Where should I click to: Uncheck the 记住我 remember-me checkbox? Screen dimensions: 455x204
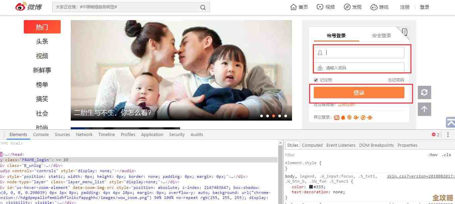[316, 80]
